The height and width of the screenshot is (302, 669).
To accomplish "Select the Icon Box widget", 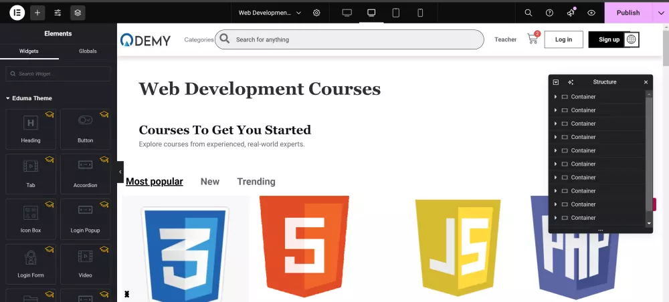I will click(x=31, y=219).
